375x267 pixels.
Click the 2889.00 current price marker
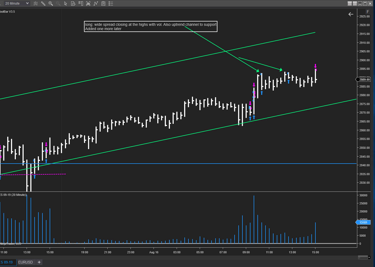click(364, 80)
